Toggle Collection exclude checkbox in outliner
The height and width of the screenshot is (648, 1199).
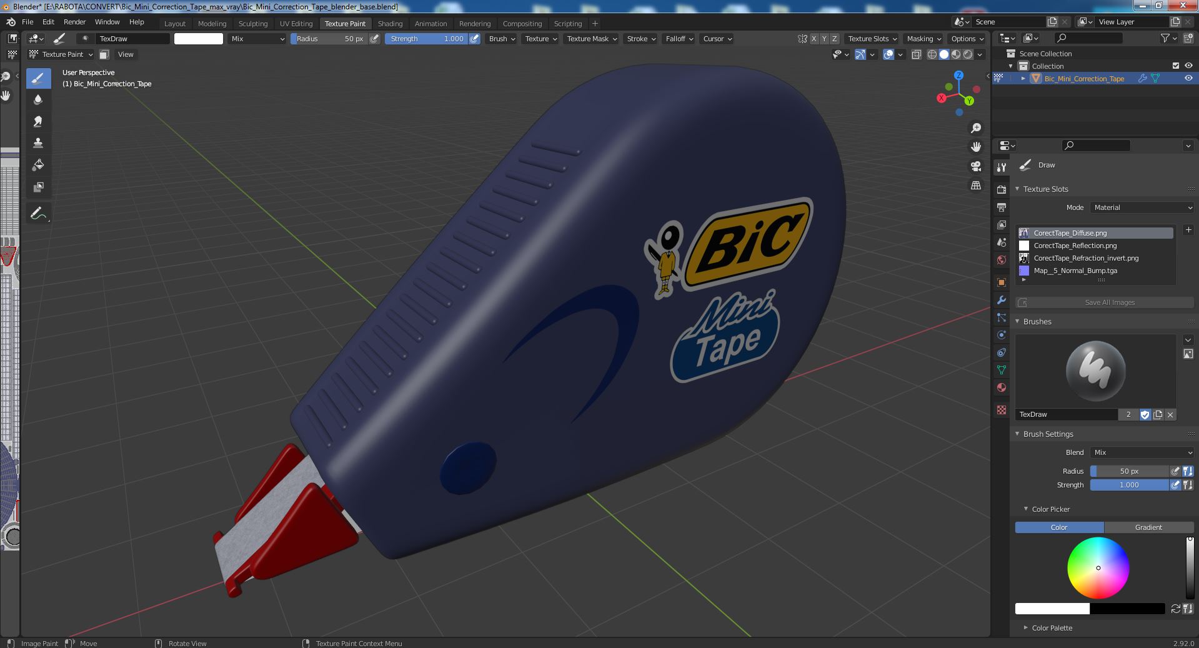(1176, 66)
